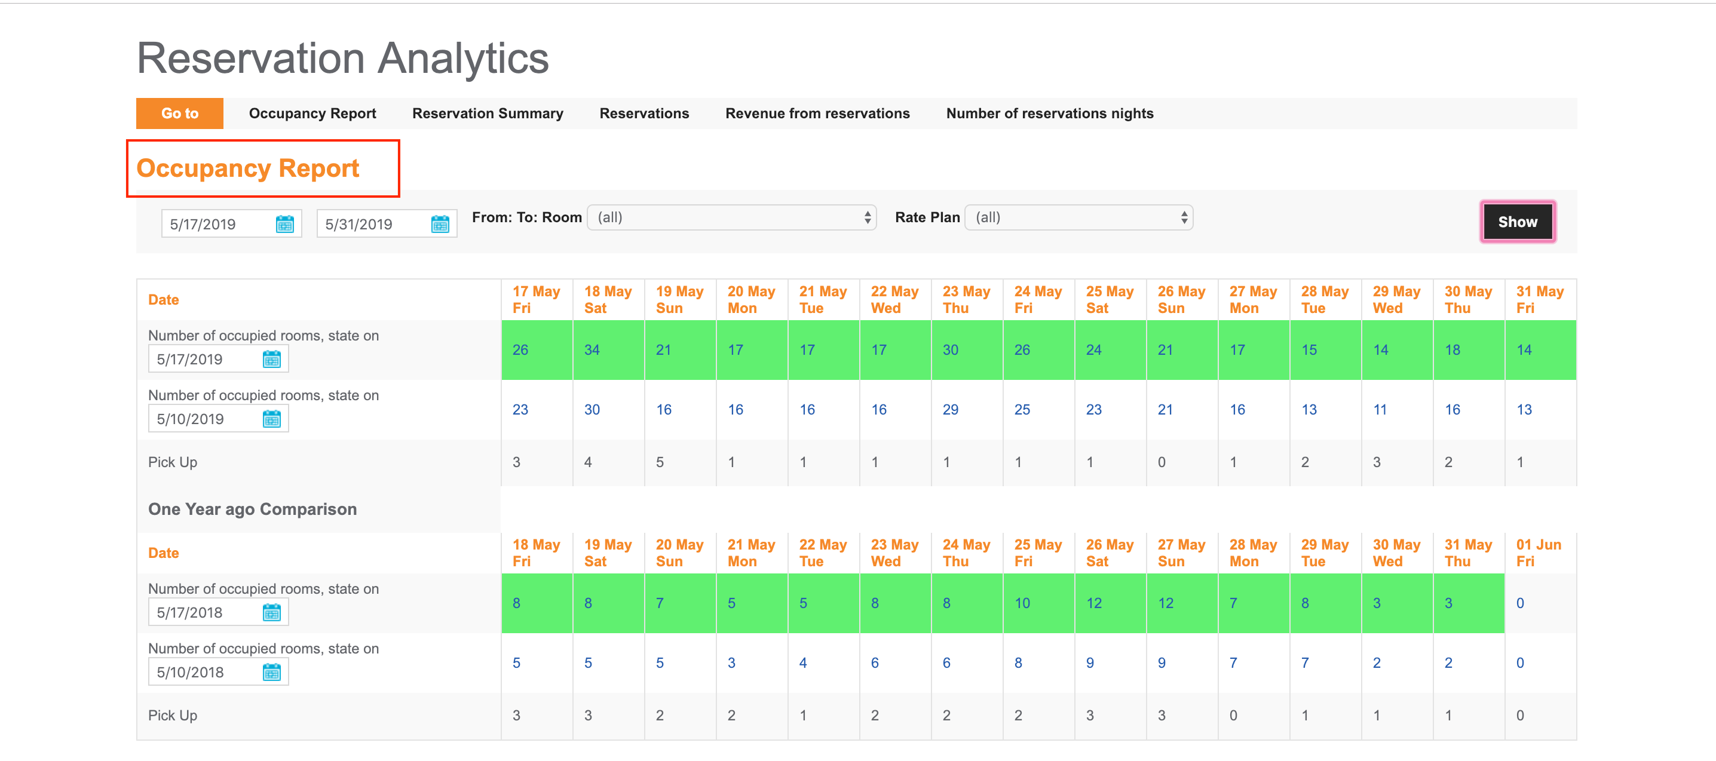The width and height of the screenshot is (1716, 761).
Task: Click value 10 under 25 May Fri last year
Action: pos(1022,603)
